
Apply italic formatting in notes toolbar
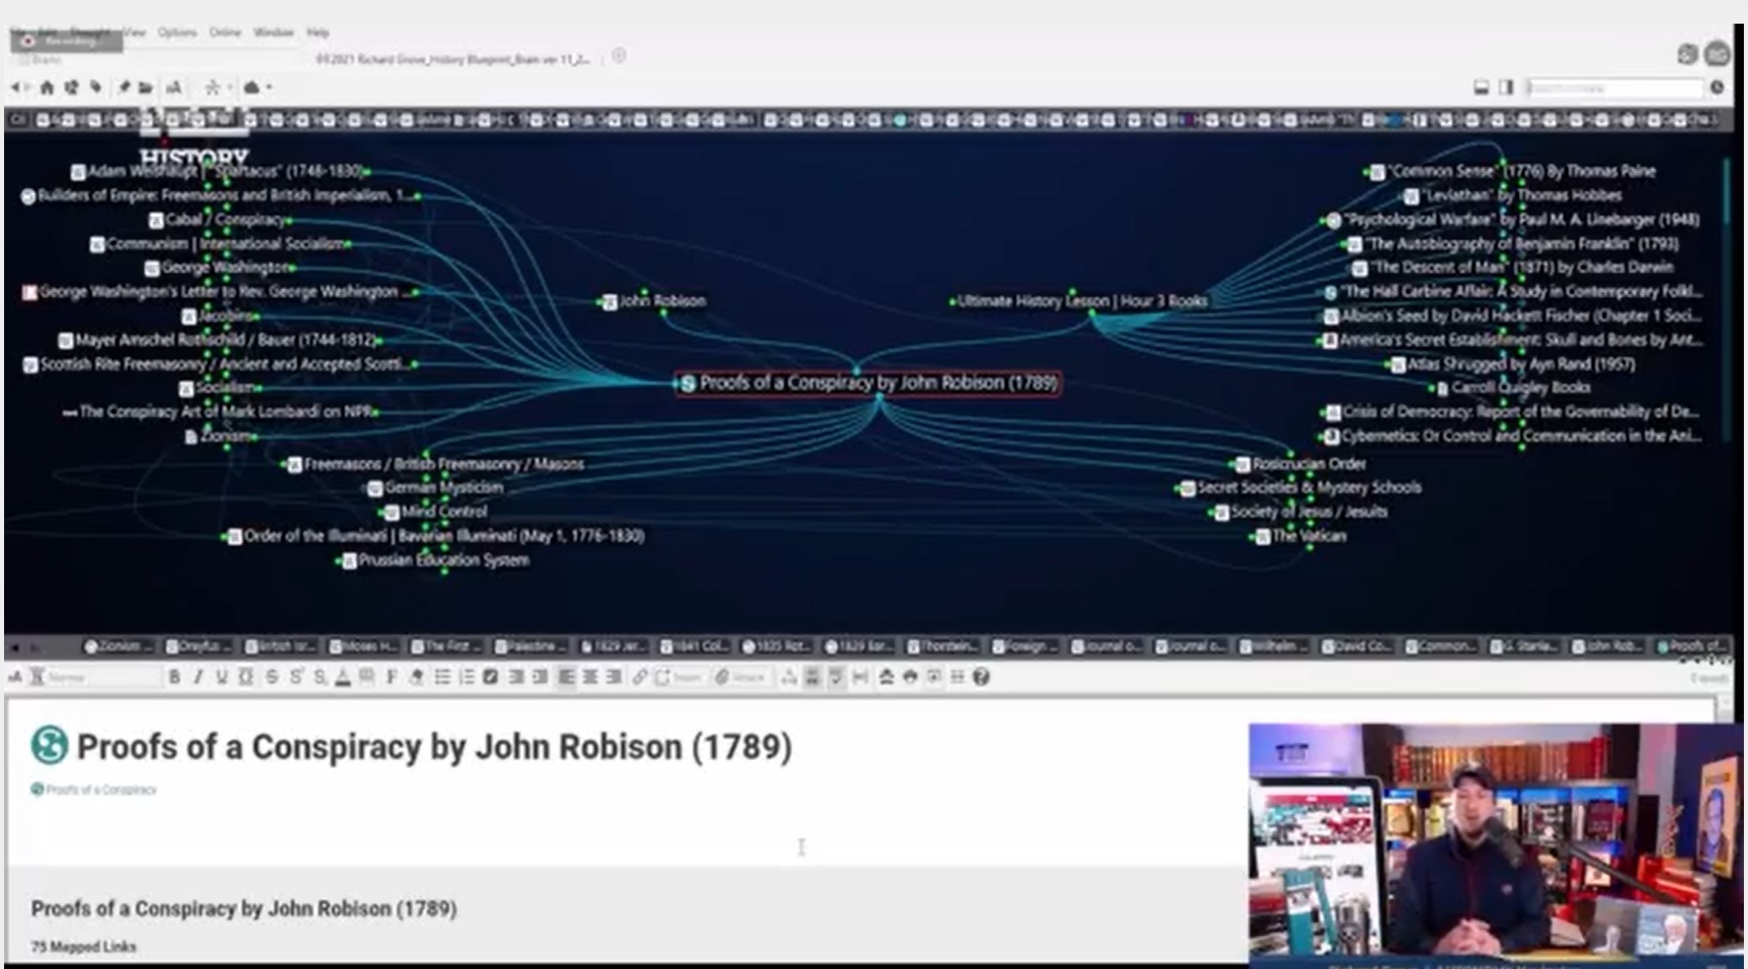197,677
